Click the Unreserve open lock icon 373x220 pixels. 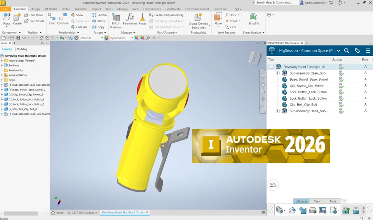tap(356, 210)
